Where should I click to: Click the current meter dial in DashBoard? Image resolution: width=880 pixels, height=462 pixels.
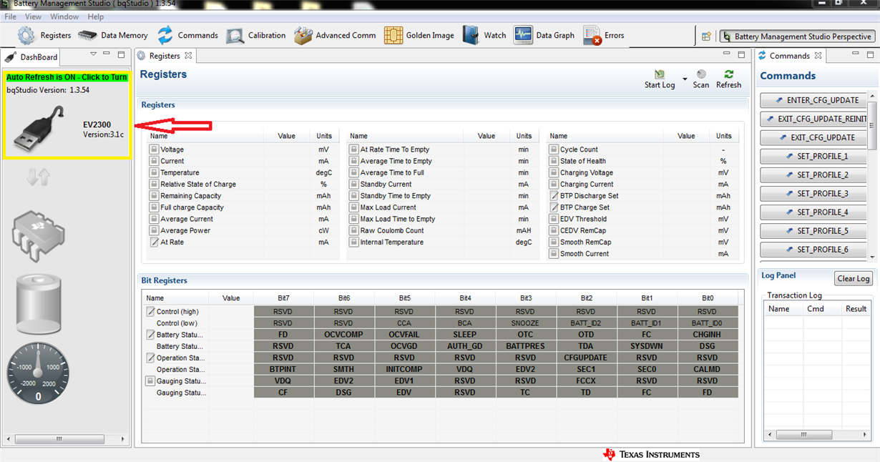pos(39,374)
